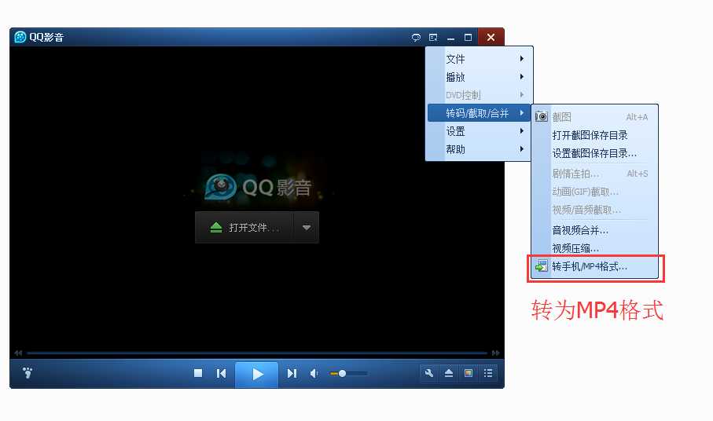Click the eject/open file icon in bottom bar
This screenshot has width=713, height=421.
(449, 373)
